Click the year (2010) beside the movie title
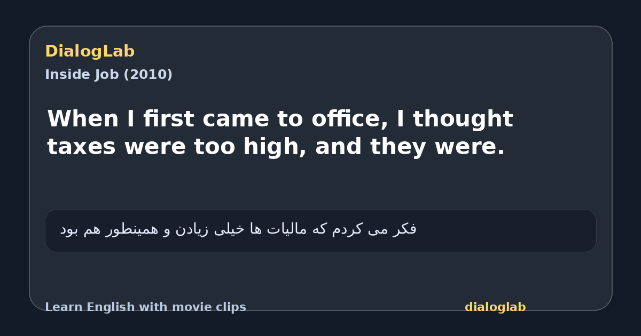 pyautogui.click(x=148, y=75)
